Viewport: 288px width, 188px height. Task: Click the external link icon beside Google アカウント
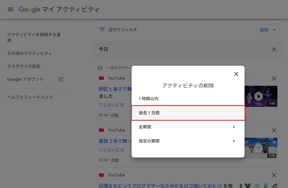[61, 79]
